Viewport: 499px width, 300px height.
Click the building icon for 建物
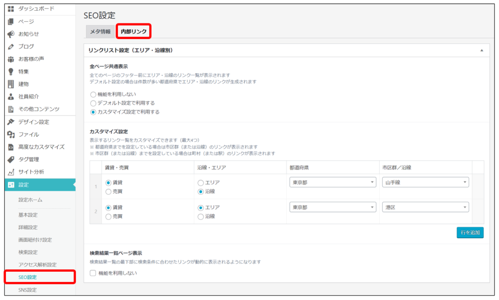[x=11, y=84]
